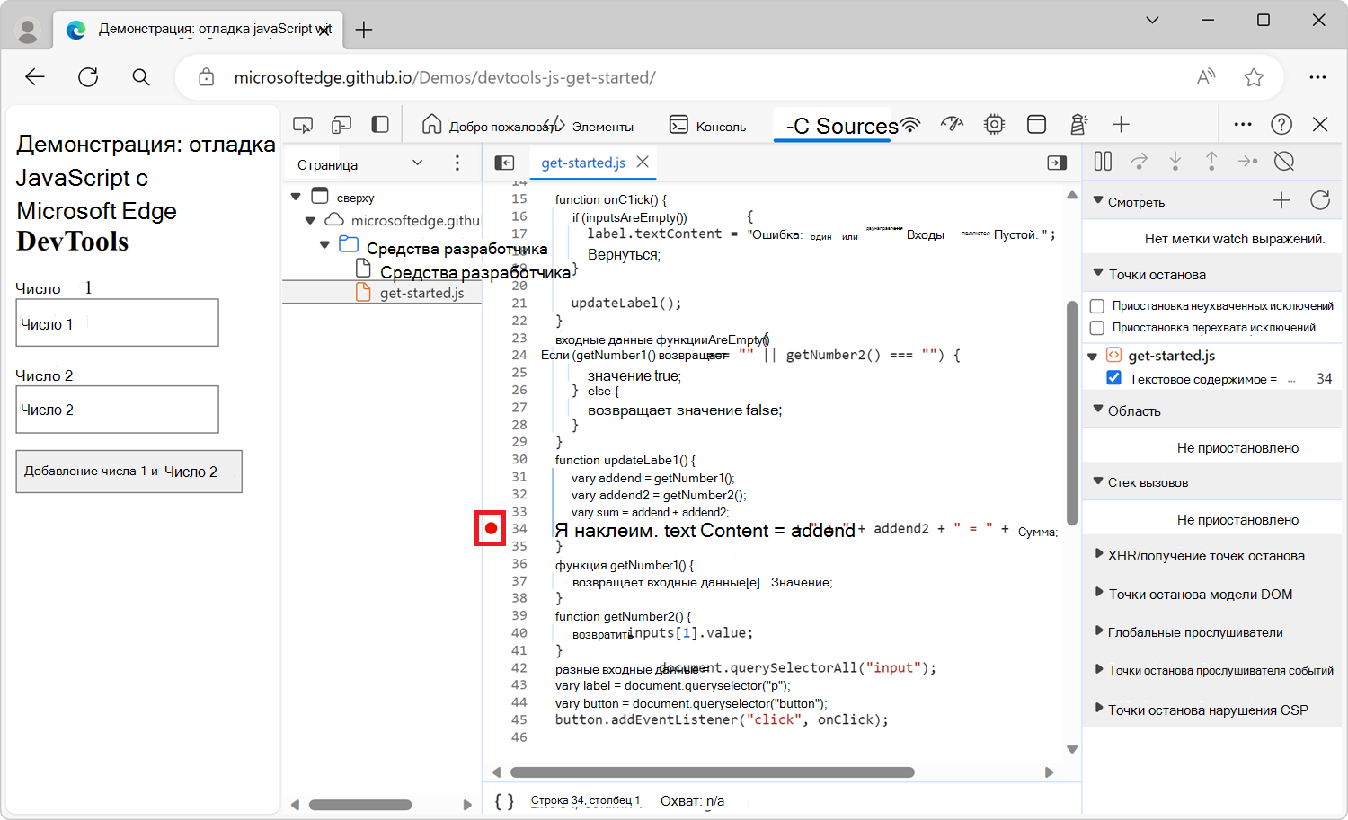Go back in browser
Image resolution: width=1348 pixels, height=820 pixels.
click(35, 77)
